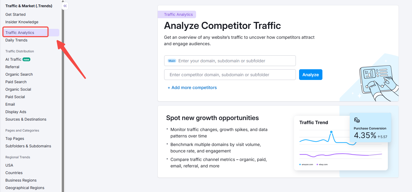Check Paid Social traffic data
Screen dimensions: 412x192
15,97
